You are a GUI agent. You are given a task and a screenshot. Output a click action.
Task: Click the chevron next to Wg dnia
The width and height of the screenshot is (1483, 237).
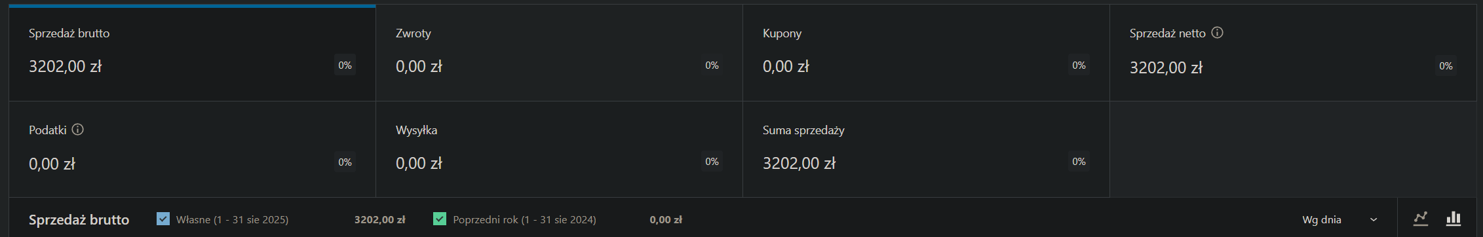click(x=1374, y=220)
